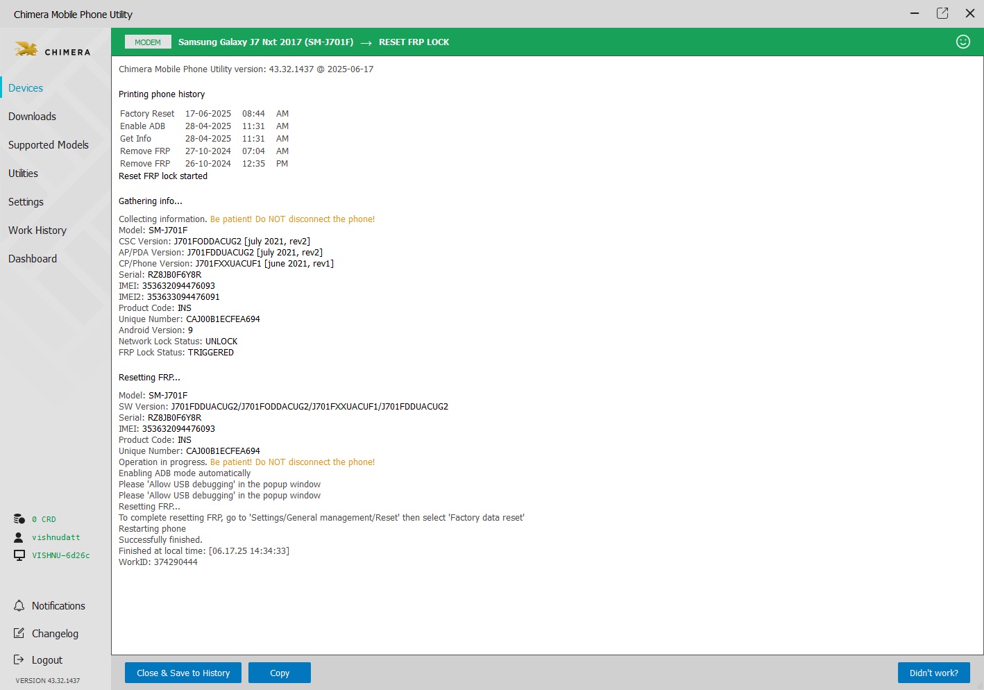Click Enabling ADB mode automatically line
The width and height of the screenshot is (984, 690).
(x=185, y=473)
